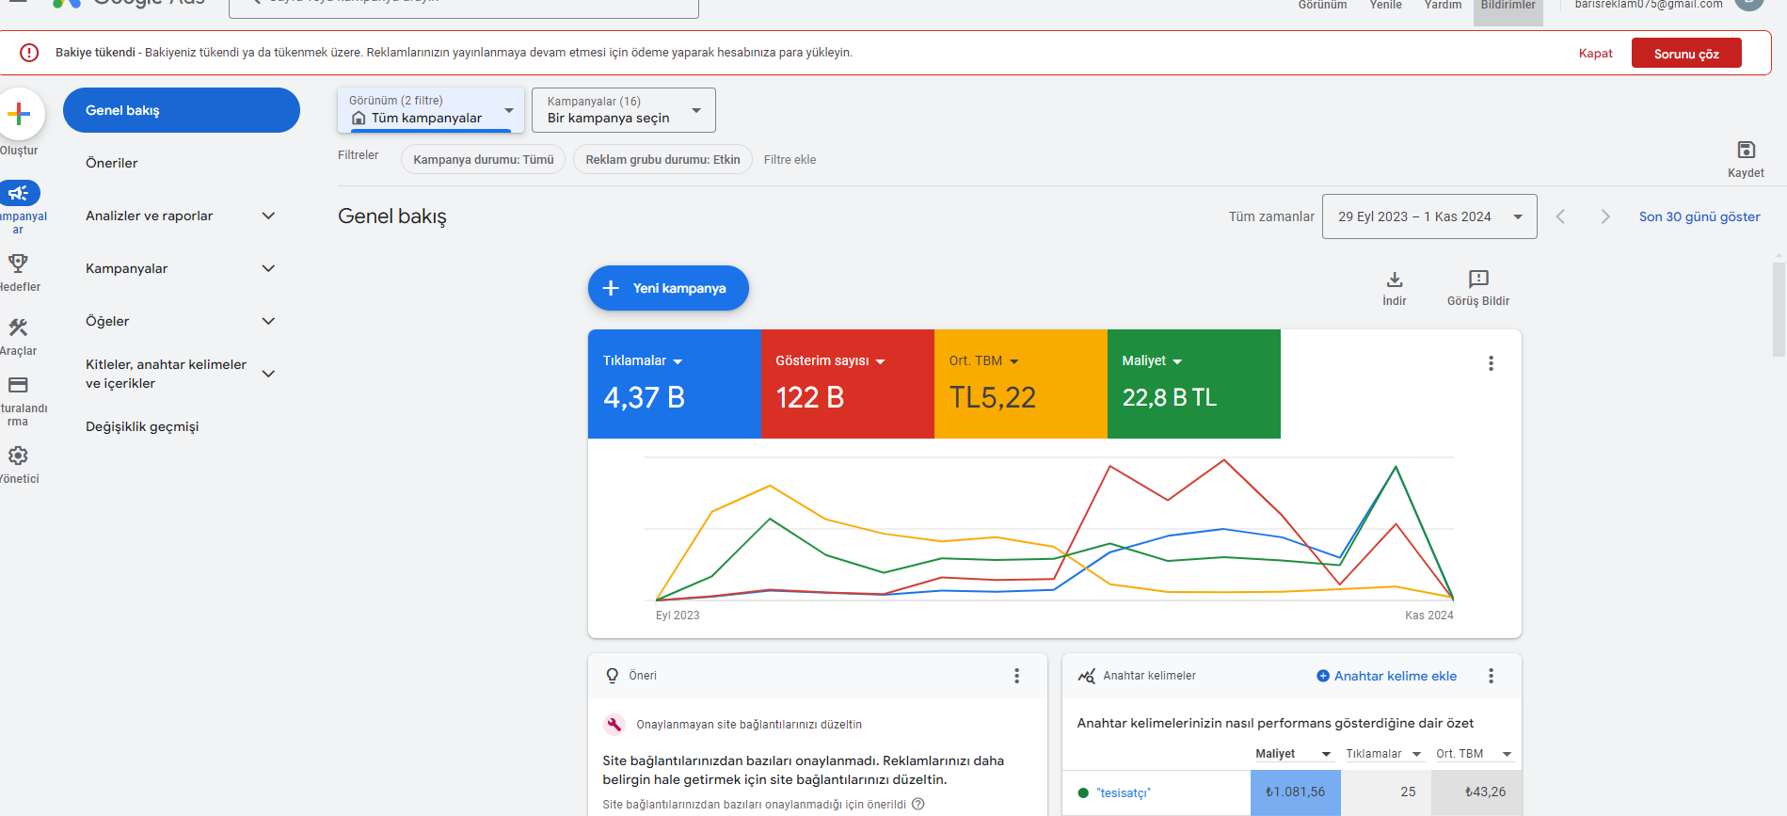The image size is (1787, 816).
Task: Click Kampanya durumu: Tümü filter chip
Action: [x=484, y=159]
